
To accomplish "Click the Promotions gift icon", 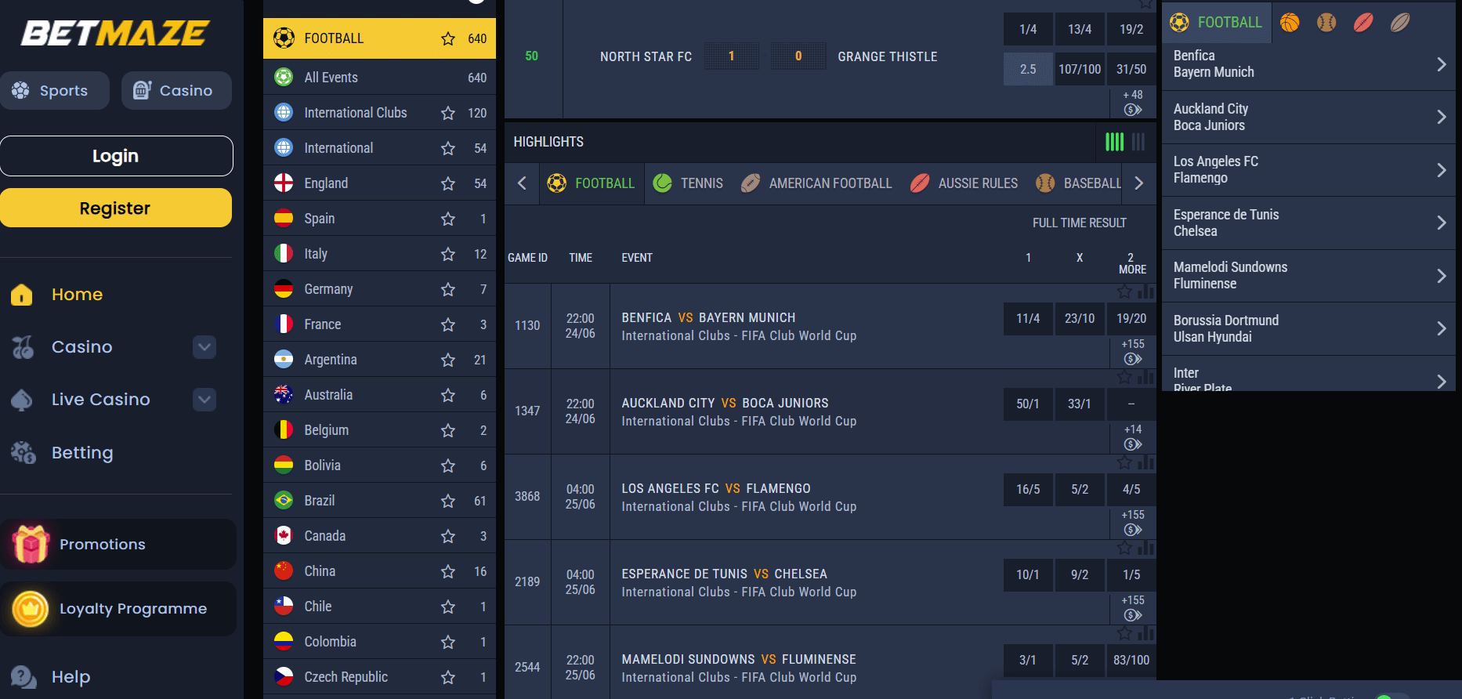I will (x=31, y=545).
